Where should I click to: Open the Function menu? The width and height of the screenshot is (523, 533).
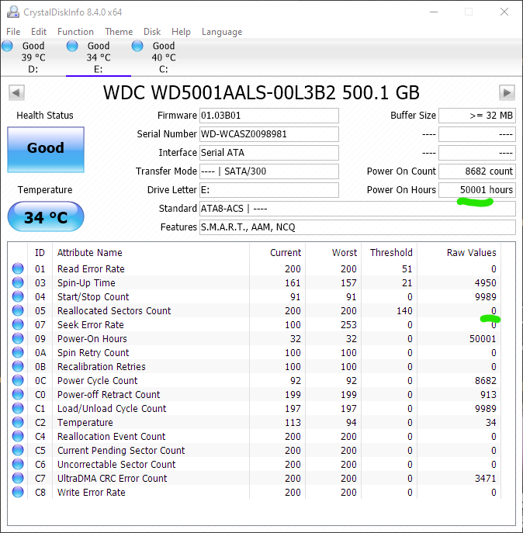[x=75, y=32]
